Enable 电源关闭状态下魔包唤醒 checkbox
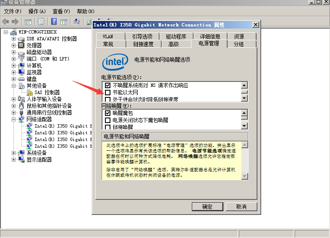Viewport: 330px width, 238px height. click(107, 120)
